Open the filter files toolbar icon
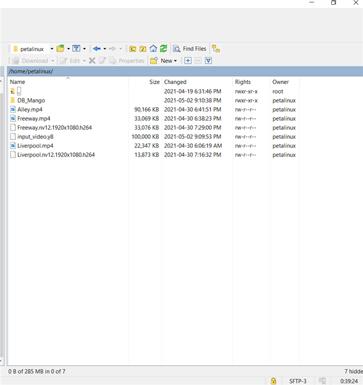This screenshot has height=385, width=363. [76, 49]
